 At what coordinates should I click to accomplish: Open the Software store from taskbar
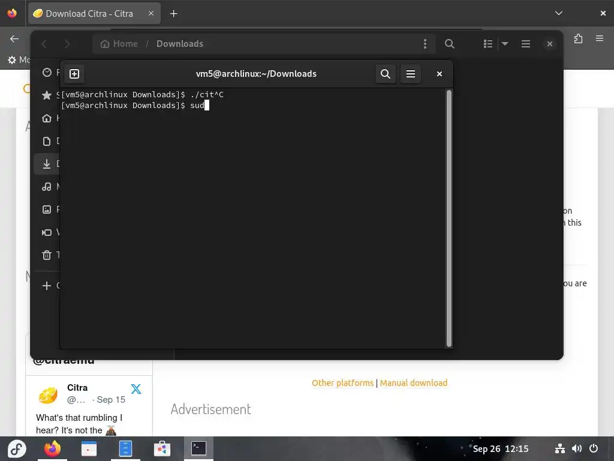coord(162,448)
